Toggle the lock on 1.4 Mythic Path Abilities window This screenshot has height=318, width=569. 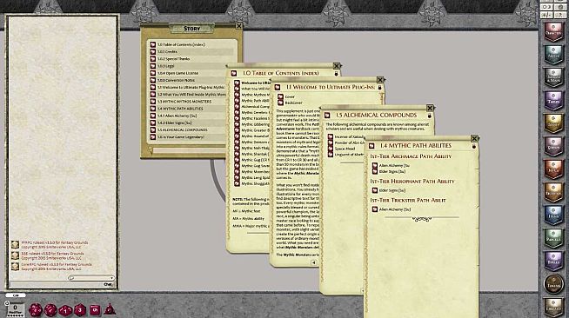click(473, 146)
